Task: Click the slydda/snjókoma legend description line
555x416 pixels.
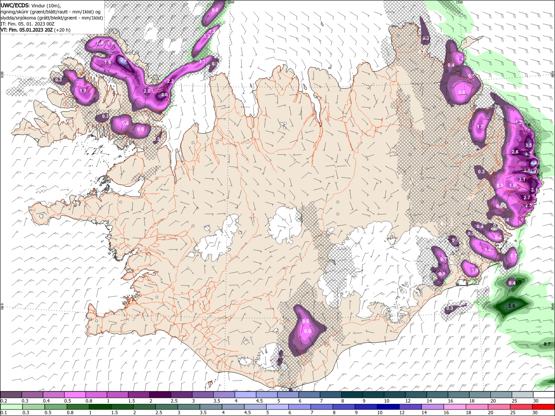Action: (52, 18)
